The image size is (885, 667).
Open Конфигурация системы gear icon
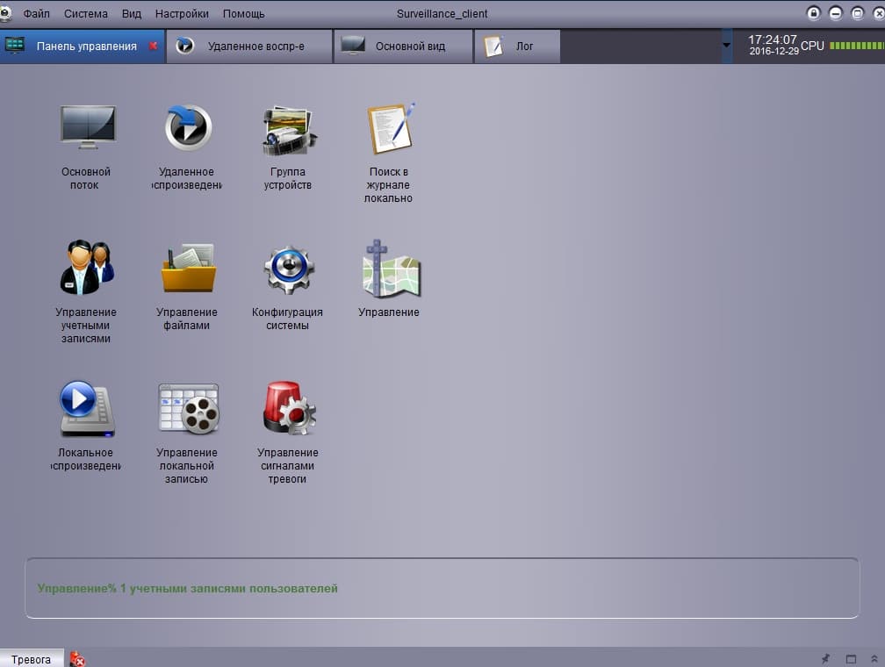coord(289,269)
